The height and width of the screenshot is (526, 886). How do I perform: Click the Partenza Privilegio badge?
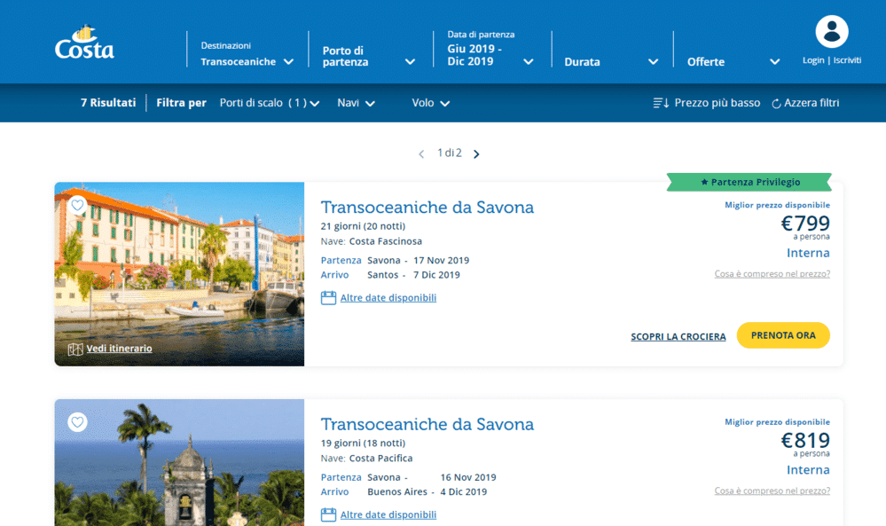[x=749, y=182]
